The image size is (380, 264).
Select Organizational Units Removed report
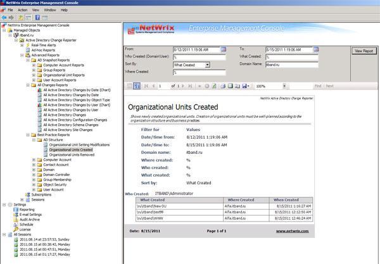point(72,154)
